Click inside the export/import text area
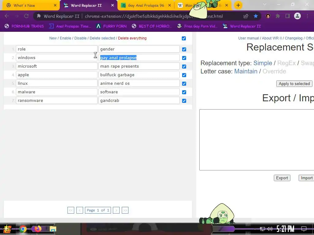Image resolution: width=314 pixels, height=235 pixels. [x=257, y=140]
